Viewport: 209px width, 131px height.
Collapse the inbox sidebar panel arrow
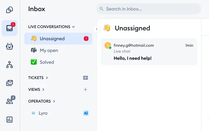click(x=97, y=29)
